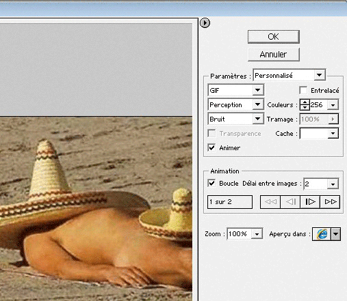Screen dimensions: 347x301
Task: Enable the Entrelacé checkbox
Action: point(303,90)
